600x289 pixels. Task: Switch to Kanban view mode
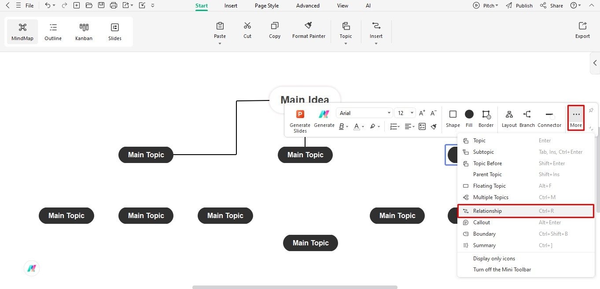click(x=84, y=32)
